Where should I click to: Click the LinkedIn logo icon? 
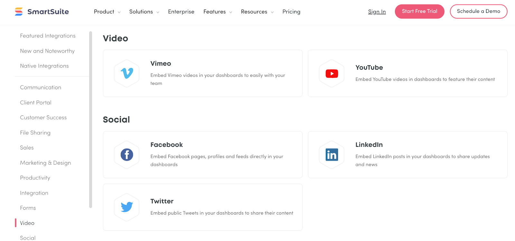332,155
